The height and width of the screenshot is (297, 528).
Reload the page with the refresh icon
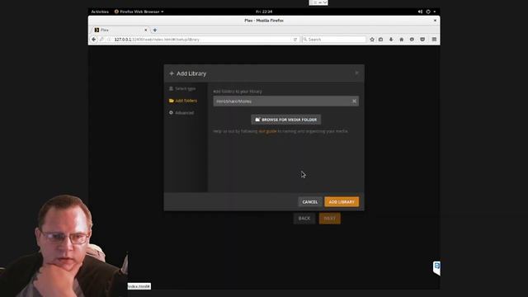coord(295,40)
